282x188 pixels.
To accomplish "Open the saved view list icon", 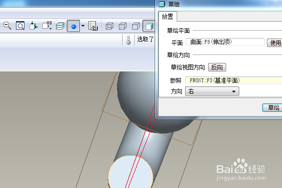I will (47, 26).
